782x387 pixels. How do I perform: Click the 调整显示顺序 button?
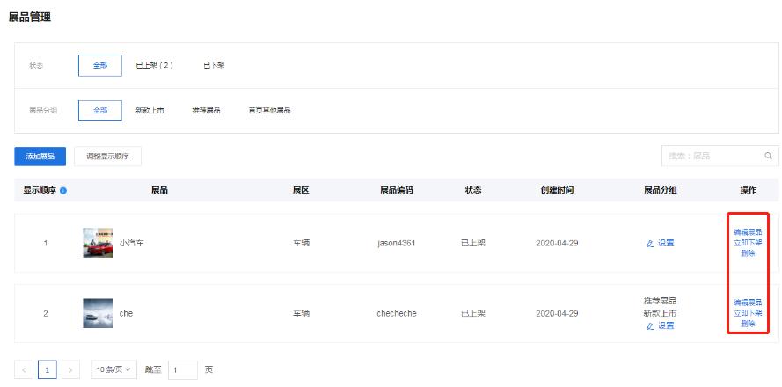click(107, 157)
